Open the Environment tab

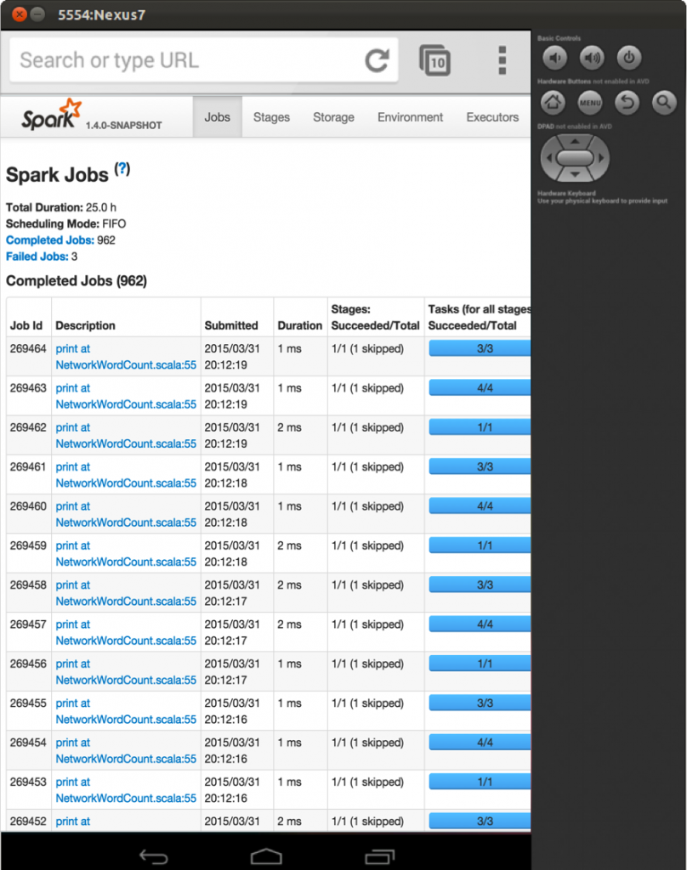pyautogui.click(x=411, y=117)
